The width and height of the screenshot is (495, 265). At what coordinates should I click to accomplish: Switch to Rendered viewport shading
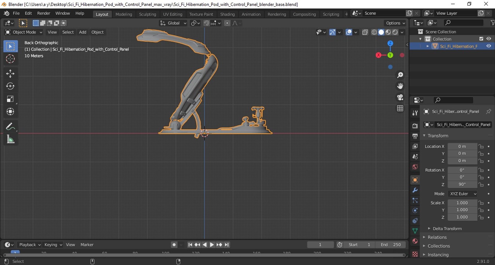[395, 32]
